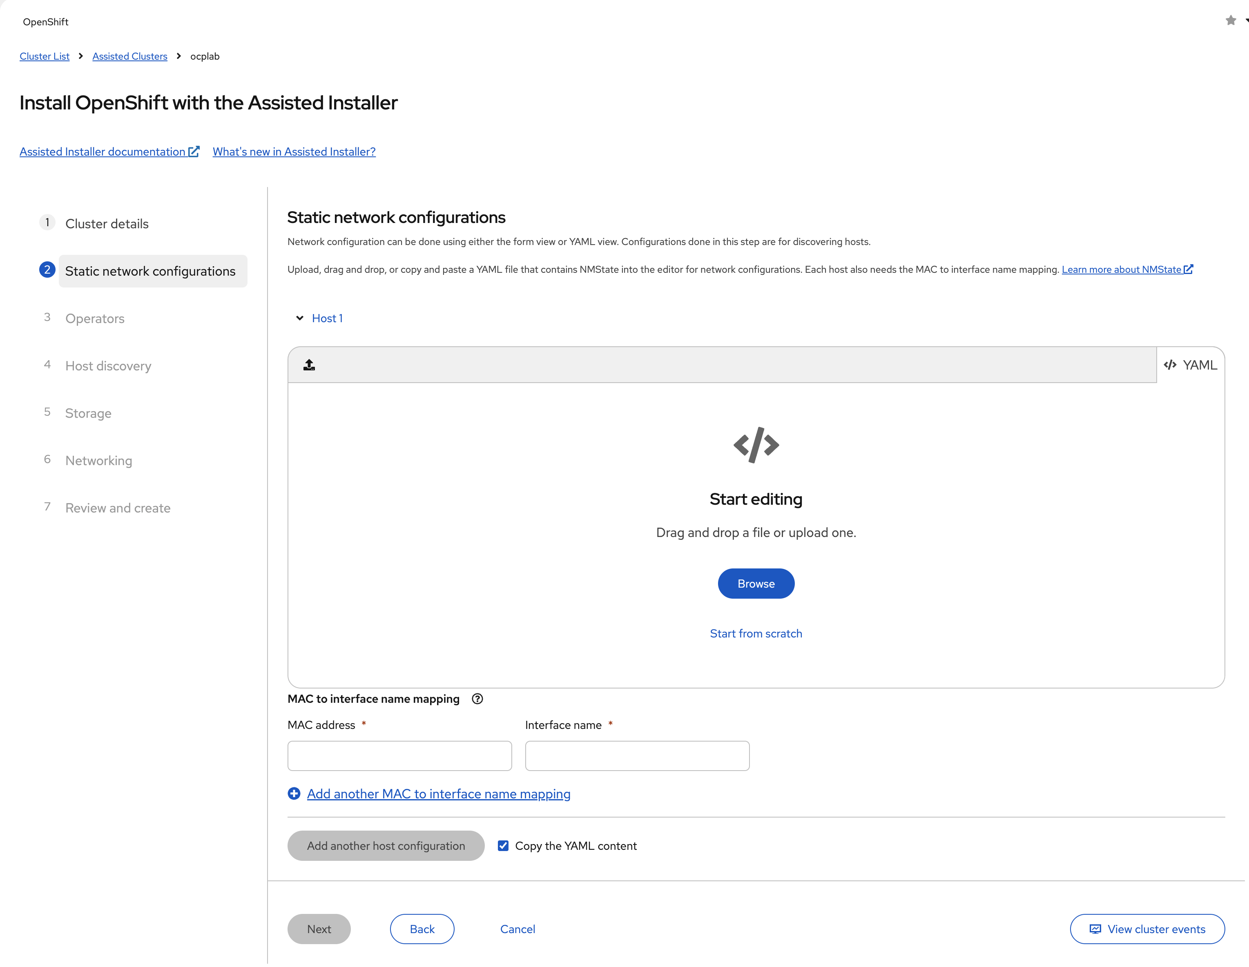
Task: Click the Add another host configuration button
Action: [386, 846]
